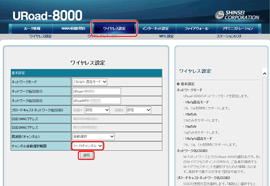
Task: Click the ネットワーク名(SSID1) row label
Action: click(x=41, y=91)
